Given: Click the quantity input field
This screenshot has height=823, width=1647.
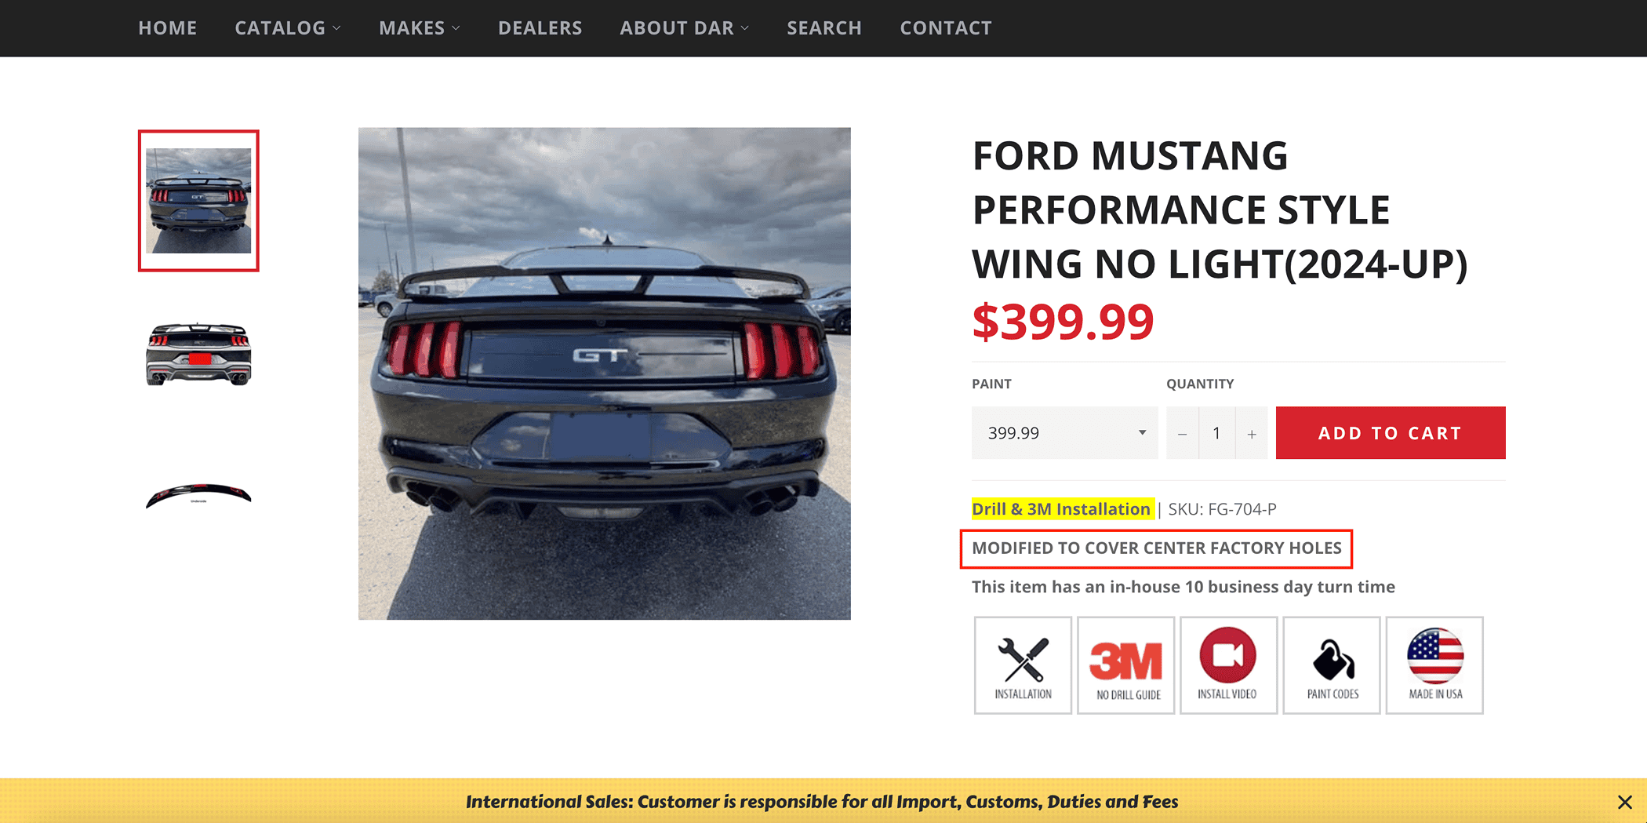Looking at the screenshot, I should pos(1216,433).
